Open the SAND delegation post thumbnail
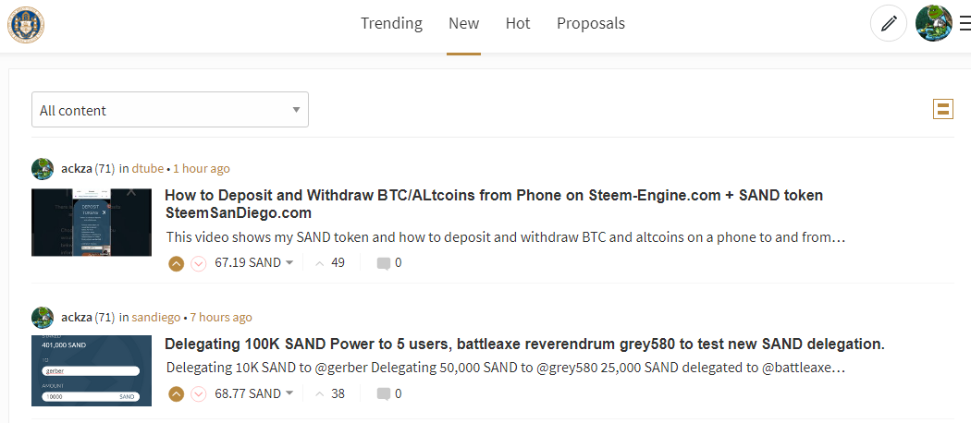Image resolution: width=971 pixels, height=423 pixels. [x=92, y=370]
